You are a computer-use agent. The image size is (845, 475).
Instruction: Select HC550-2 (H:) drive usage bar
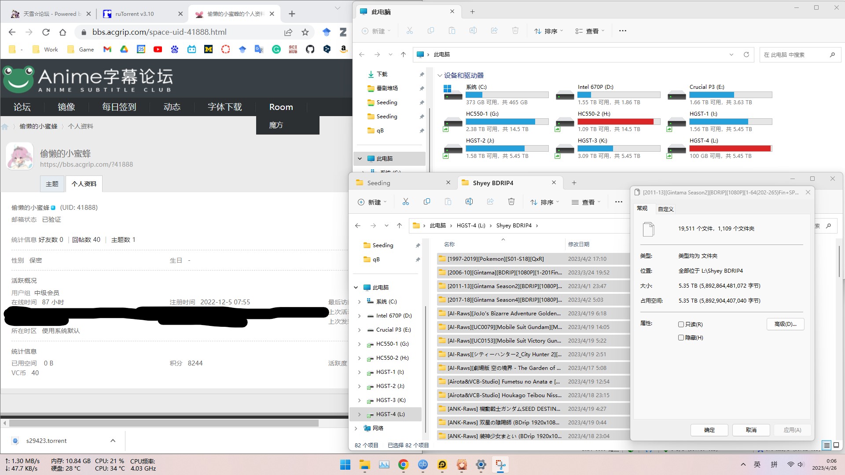(x=619, y=122)
